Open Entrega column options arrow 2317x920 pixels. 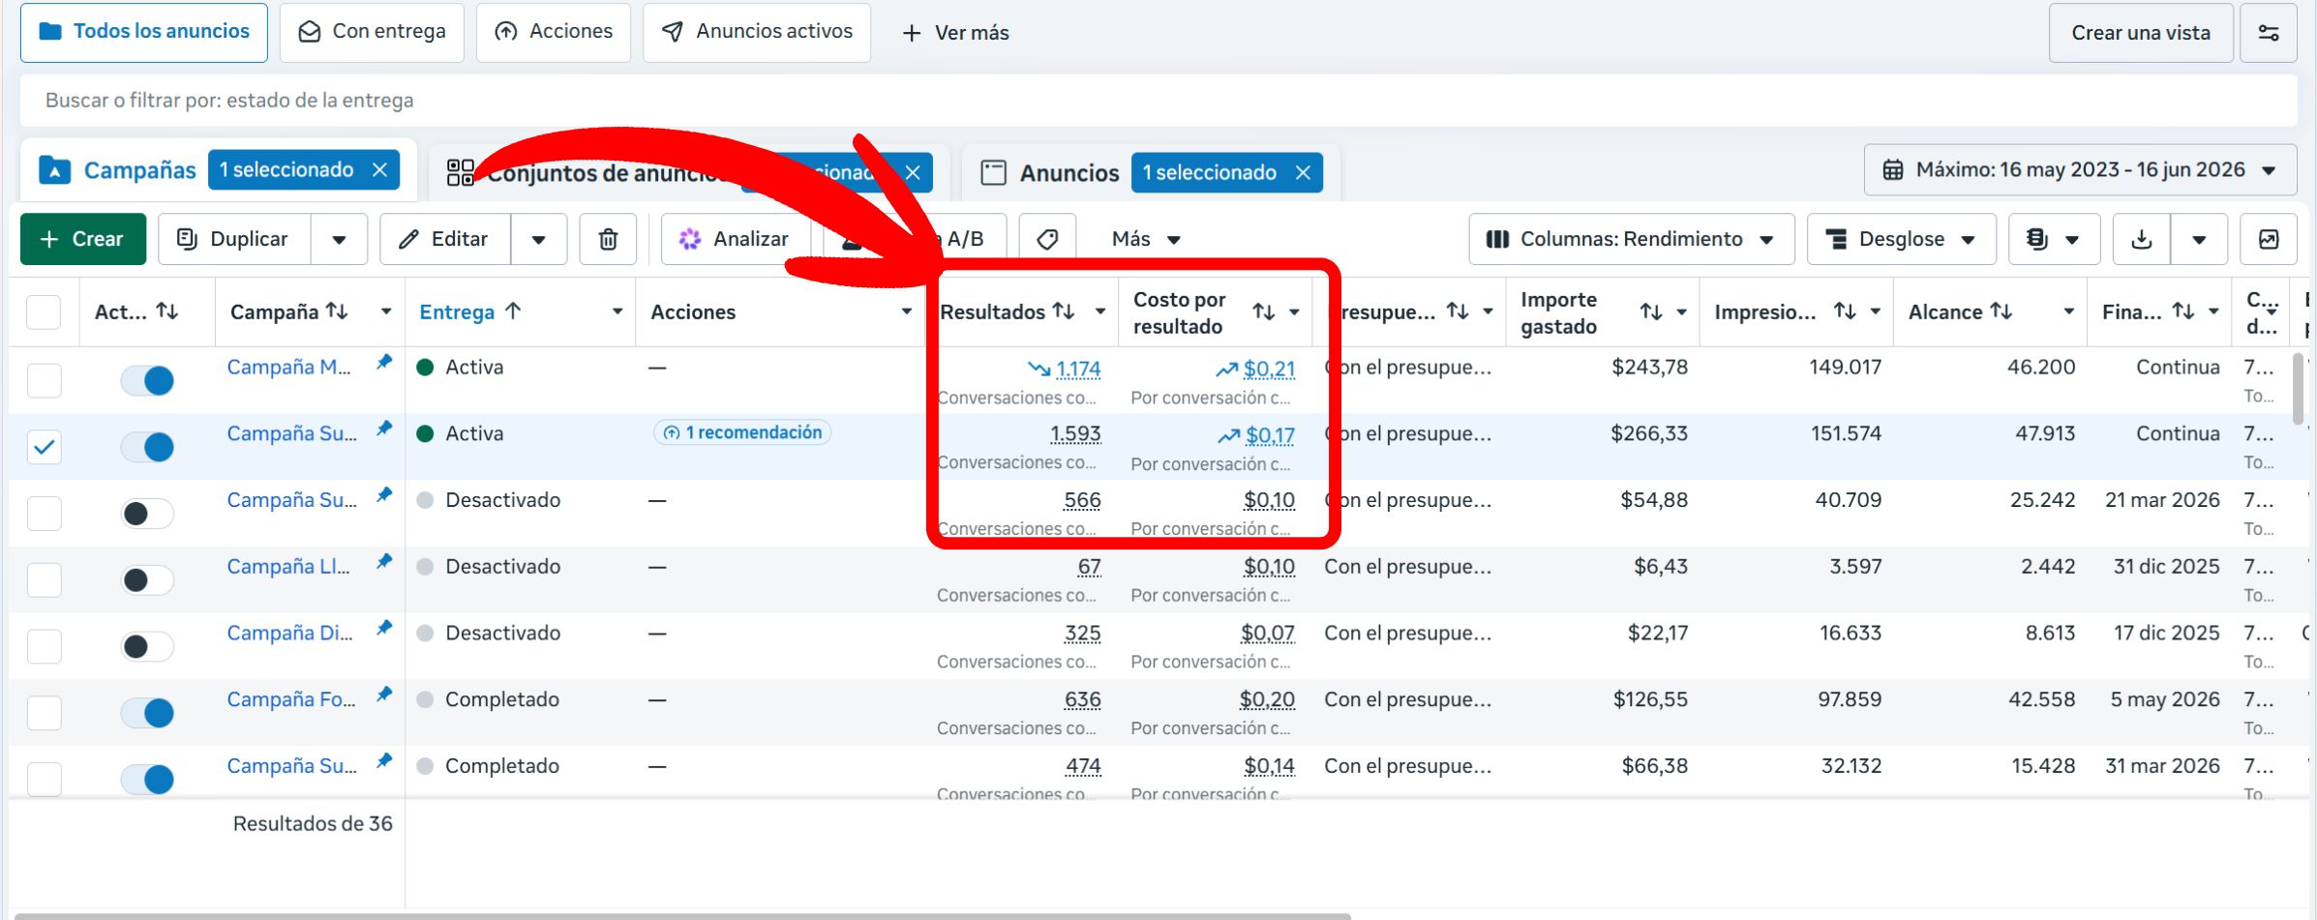click(x=617, y=312)
